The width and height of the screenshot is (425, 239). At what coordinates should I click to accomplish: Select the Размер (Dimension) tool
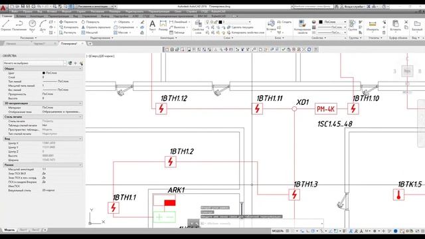tap(163, 26)
